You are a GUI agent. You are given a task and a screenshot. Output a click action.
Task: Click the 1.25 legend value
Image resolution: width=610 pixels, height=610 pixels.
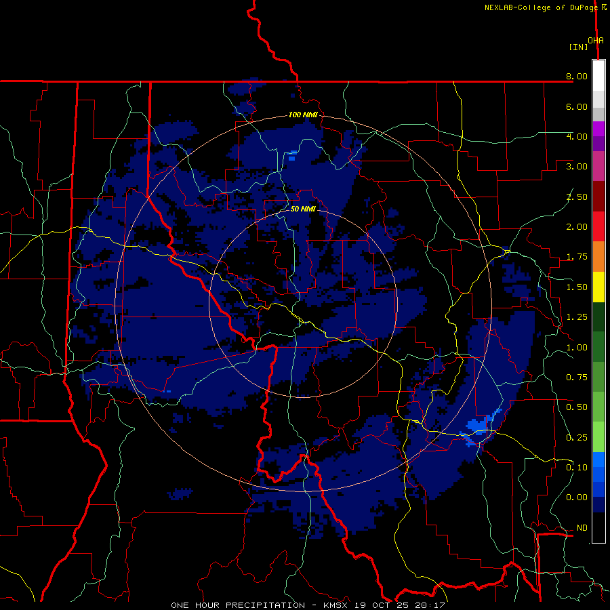click(577, 317)
